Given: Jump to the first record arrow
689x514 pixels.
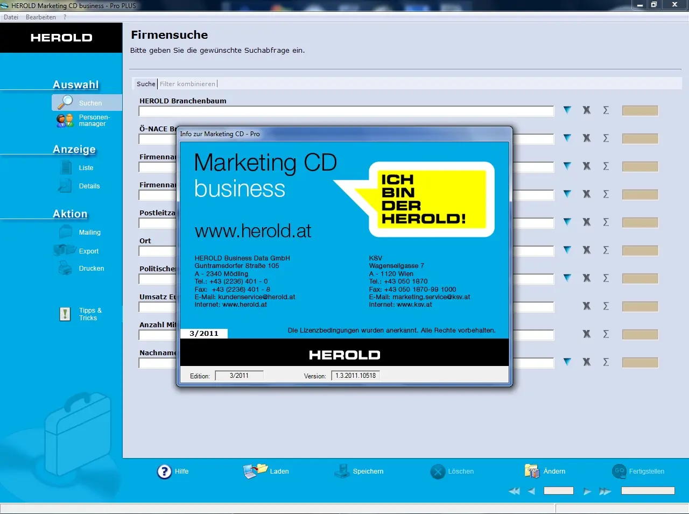Looking at the screenshot, I should [x=515, y=491].
